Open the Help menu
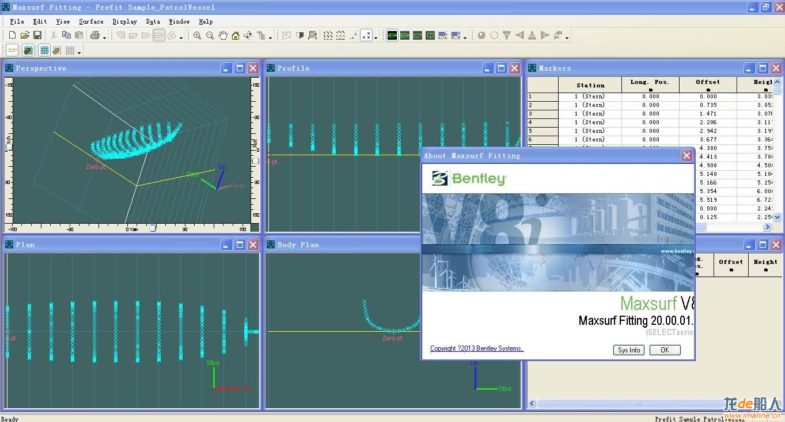Image resolution: width=785 pixels, height=422 pixels. [x=206, y=21]
